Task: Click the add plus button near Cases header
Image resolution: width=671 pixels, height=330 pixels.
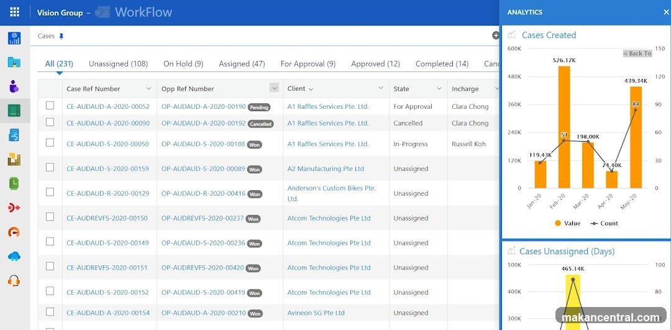Action: pyautogui.click(x=496, y=35)
